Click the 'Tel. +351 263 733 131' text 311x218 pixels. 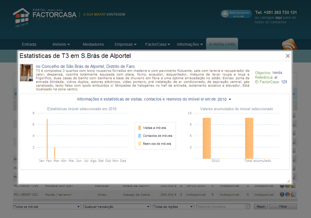click(x=276, y=12)
